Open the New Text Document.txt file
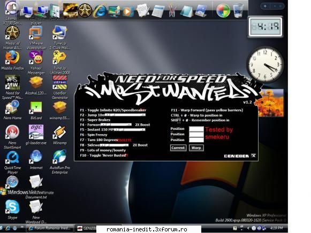The width and height of the screenshot is (311, 233). click(x=36, y=187)
